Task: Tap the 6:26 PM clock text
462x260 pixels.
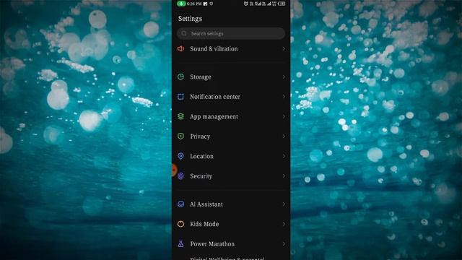Action: [x=194, y=4]
